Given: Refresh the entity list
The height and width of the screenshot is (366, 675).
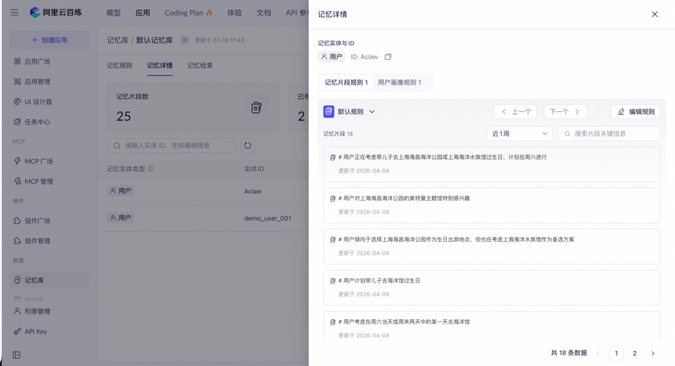Looking at the screenshot, I should click(248, 145).
